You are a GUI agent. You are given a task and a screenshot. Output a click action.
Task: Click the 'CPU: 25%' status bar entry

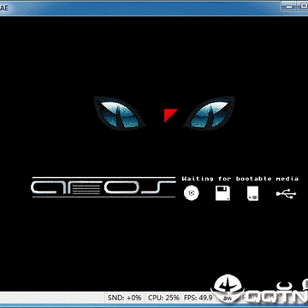coord(163,298)
